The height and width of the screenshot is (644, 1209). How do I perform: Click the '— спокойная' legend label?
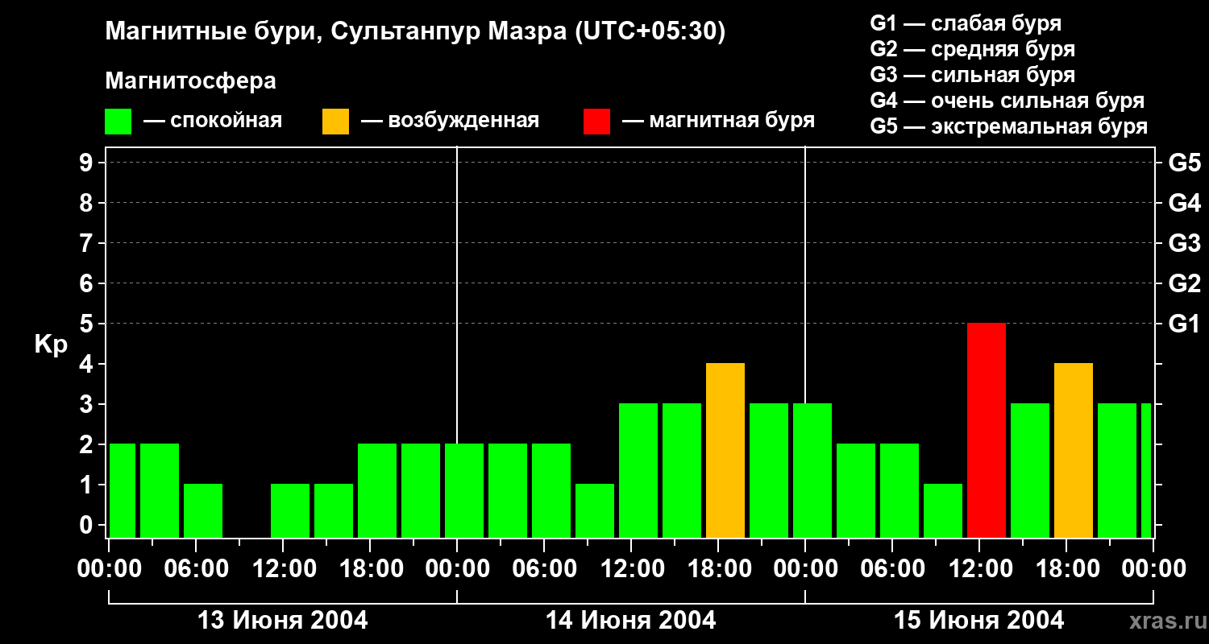click(213, 122)
